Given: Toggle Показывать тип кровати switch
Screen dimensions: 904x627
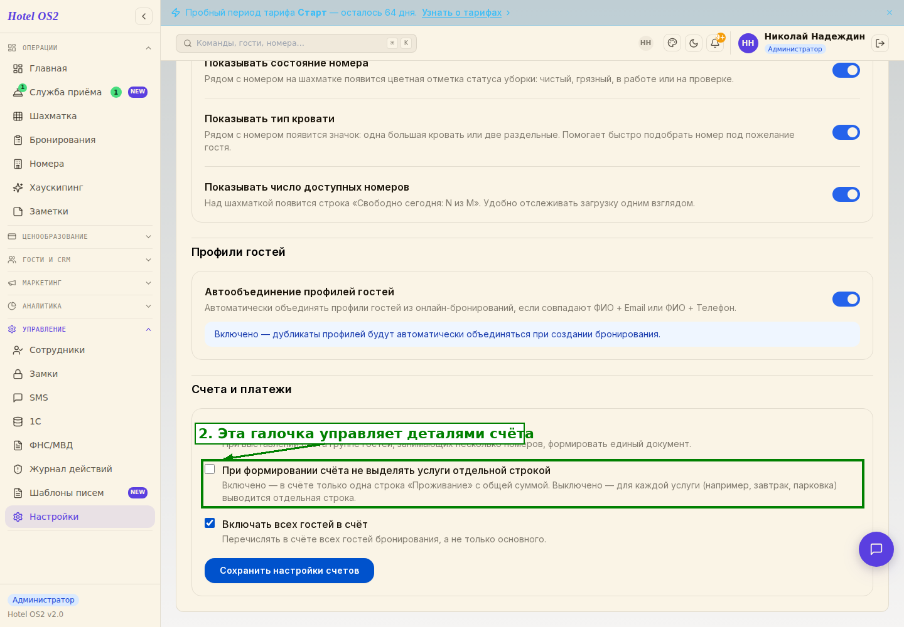Looking at the screenshot, I should 846,132.
